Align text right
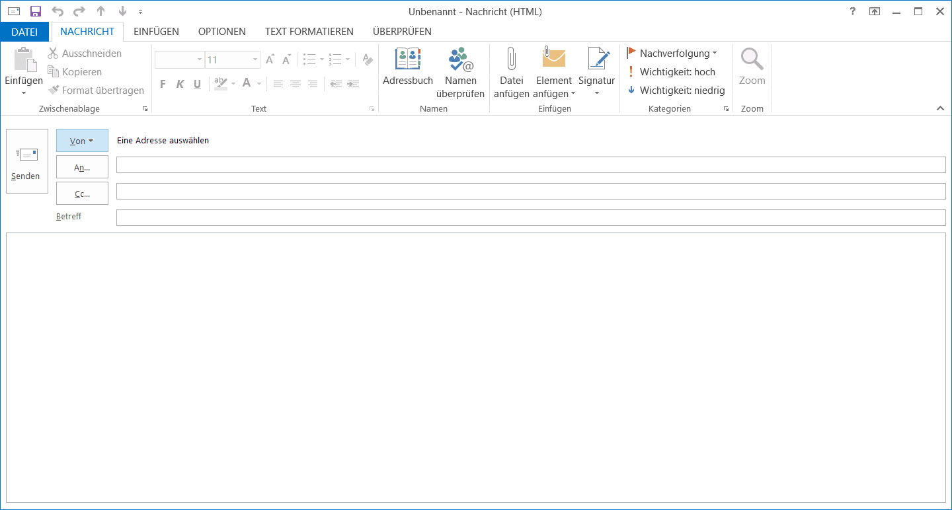This screenshot has height=510, width=952. (x=313, y=84)
